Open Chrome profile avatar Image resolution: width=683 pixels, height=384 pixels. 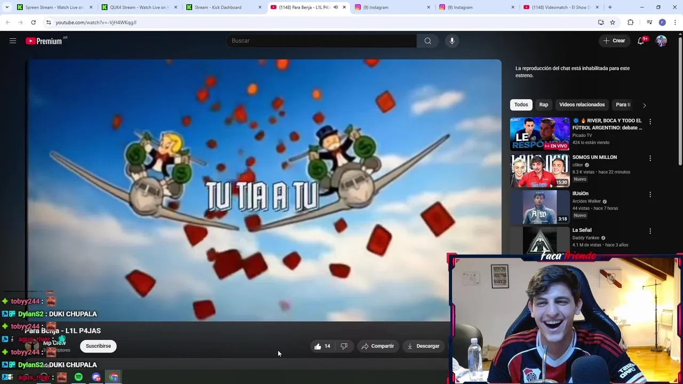pyautogui.click(x=662, y=22)
